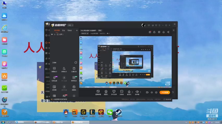Expand the mode pill beside the app logo

tap(70, 25)
